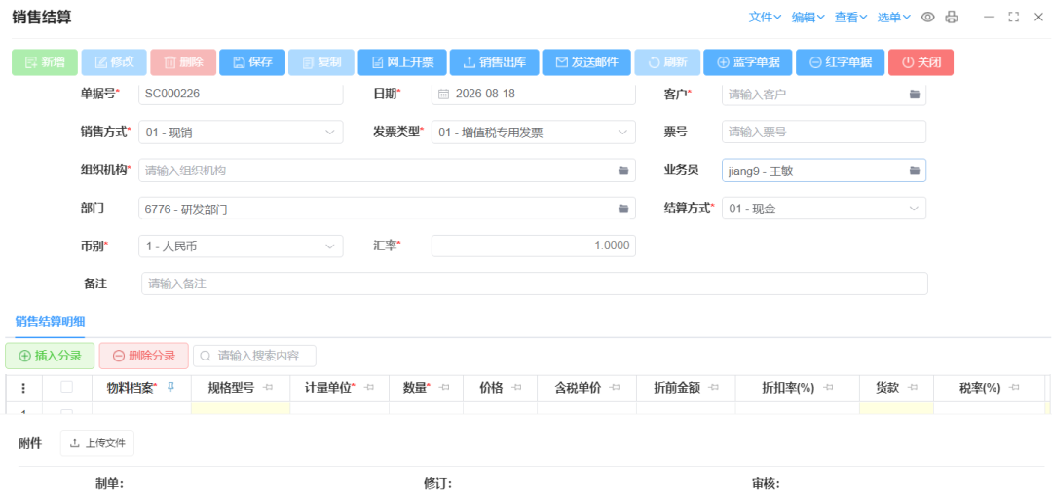Open the customer folder lookup icon

pyautogui.click(x=914, y=95)
